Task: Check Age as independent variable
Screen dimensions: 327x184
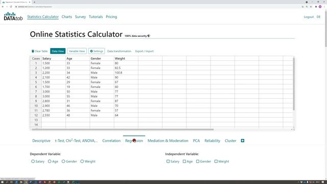Action: coord(184,162)
